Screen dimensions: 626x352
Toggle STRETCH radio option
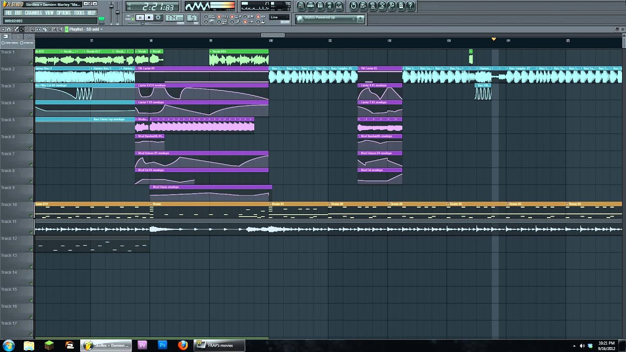[x=27, y=43]
